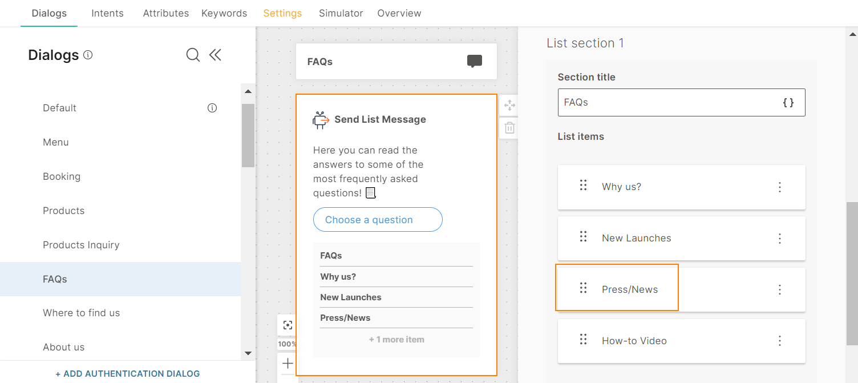Image resolution: width=858 pixels, height=383 pixels.
Task: Open the three-dot menu on New Launches
Action: click(780, 239)
